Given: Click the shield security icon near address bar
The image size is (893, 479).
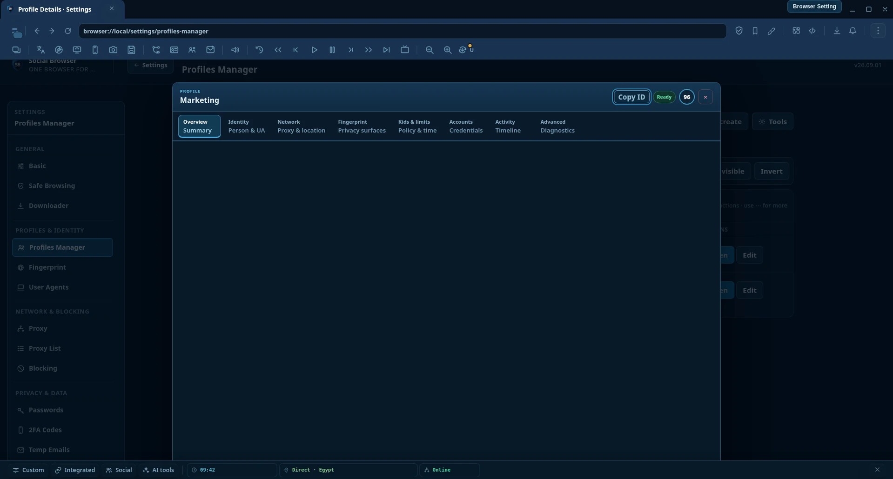Looking at the screenshot, I should [x=739, y=31].
